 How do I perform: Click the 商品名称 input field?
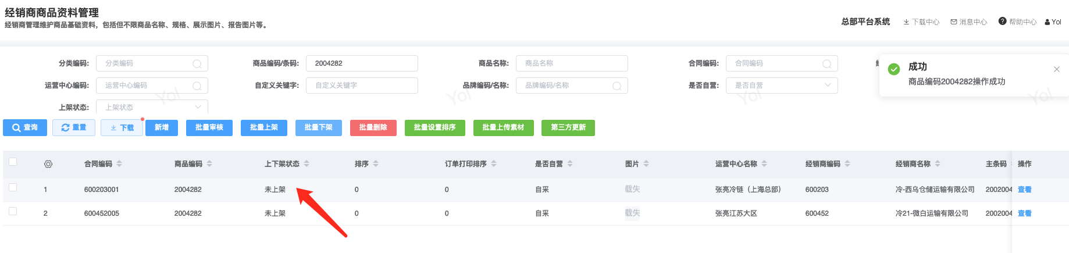pyautogui.click(x=571, y=63)
